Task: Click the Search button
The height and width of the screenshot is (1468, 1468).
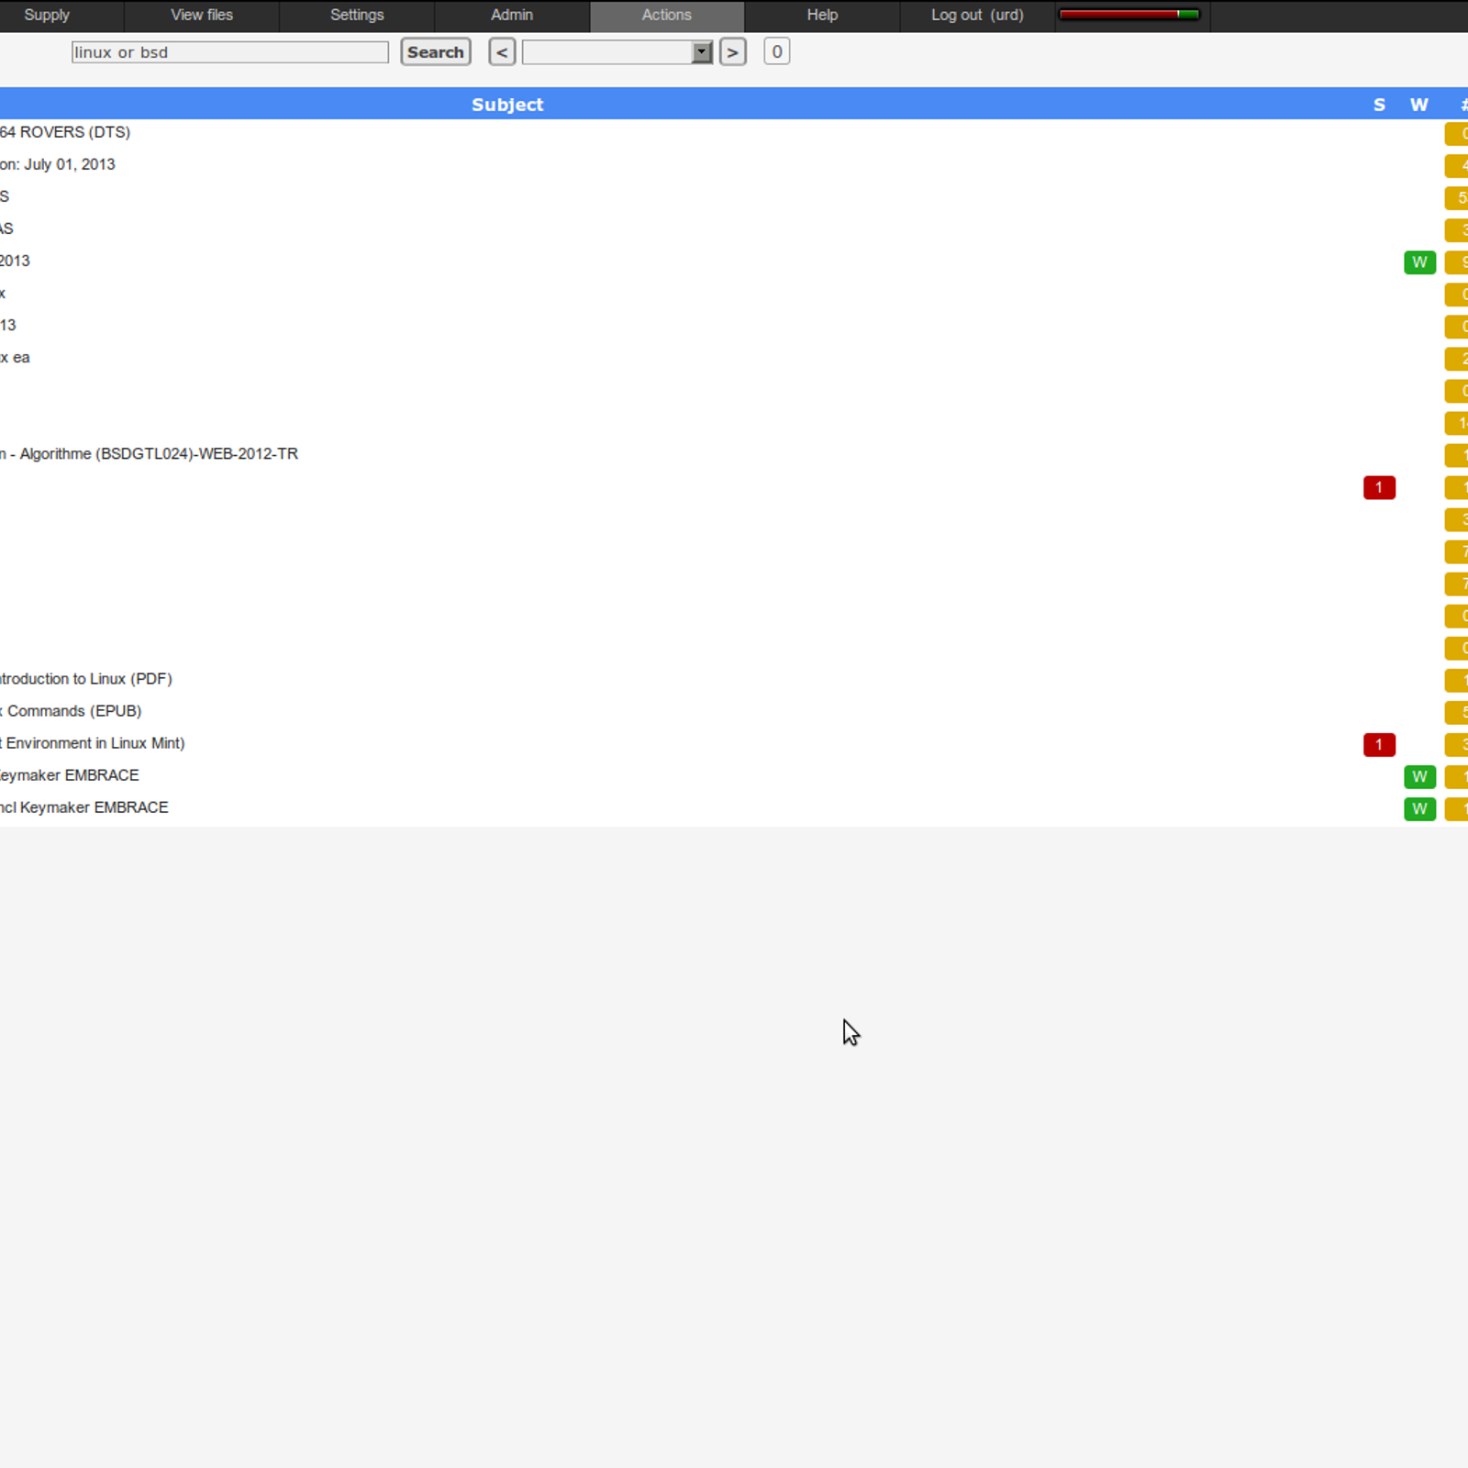Action: [436, 52]
